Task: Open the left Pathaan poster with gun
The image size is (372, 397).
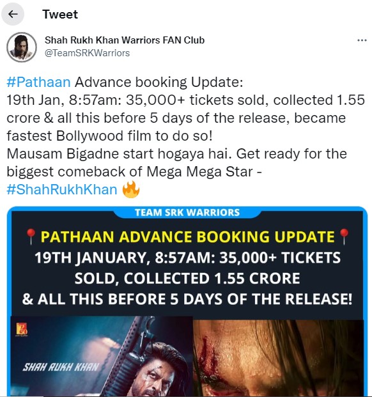Action: click(102, 355)
